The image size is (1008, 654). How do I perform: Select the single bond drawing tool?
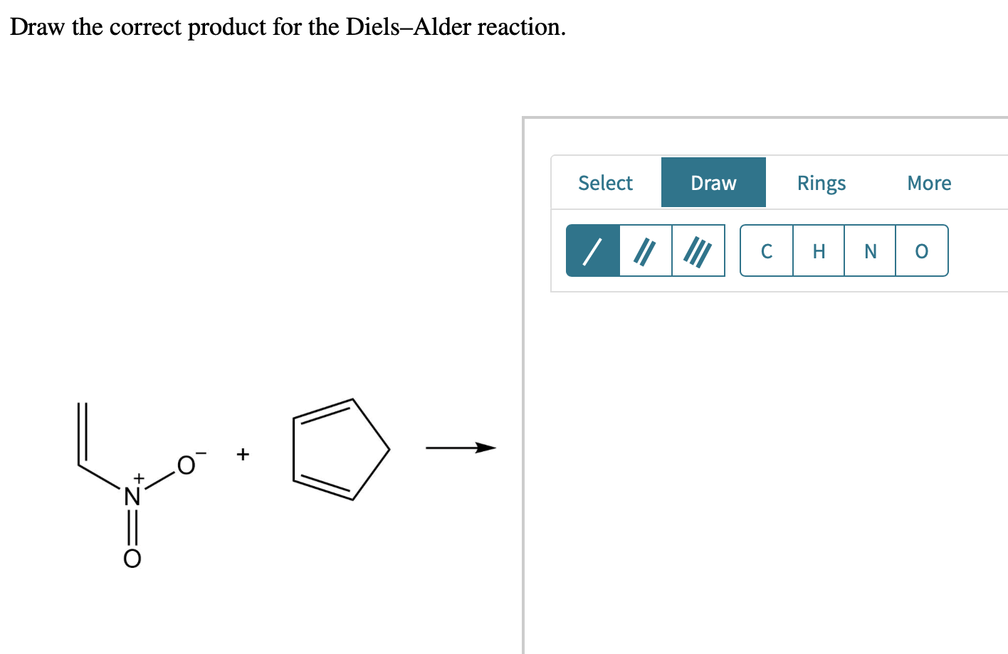click(593, 250)
